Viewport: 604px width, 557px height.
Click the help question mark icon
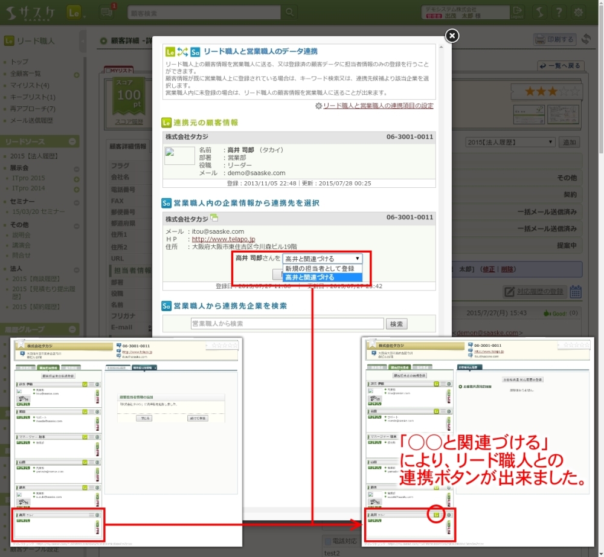pyautogui.click(x=560, y=12)
